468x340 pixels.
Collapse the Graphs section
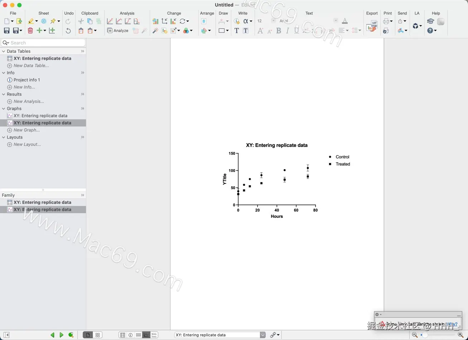pyautogui.click(x=4, y=109)
